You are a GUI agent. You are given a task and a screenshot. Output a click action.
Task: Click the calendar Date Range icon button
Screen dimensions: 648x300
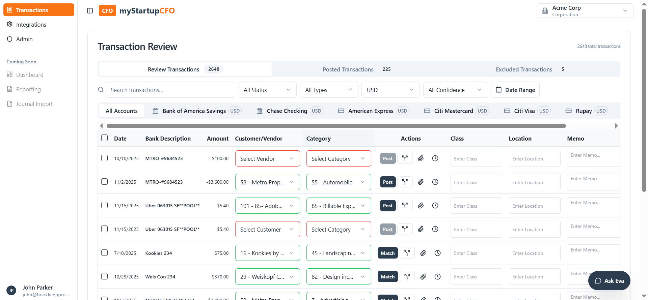pos(515,90)
